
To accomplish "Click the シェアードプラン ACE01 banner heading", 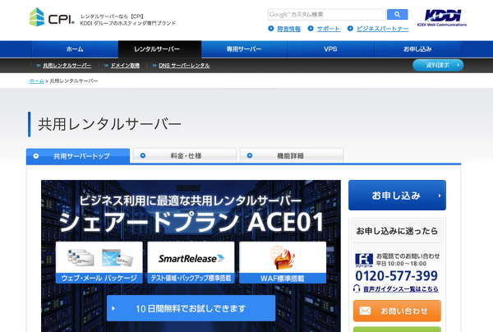I will point(191,222).
